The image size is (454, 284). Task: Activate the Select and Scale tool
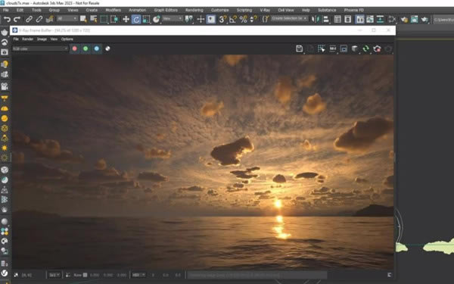147,20
